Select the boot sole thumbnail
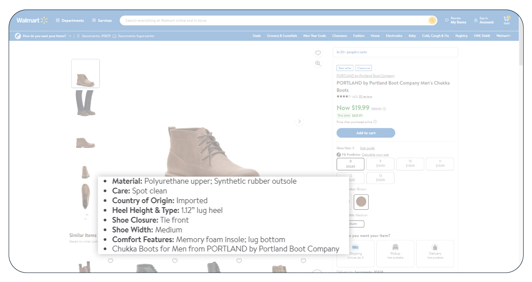This screenshot has width=532, height=282. coord(85,196)
